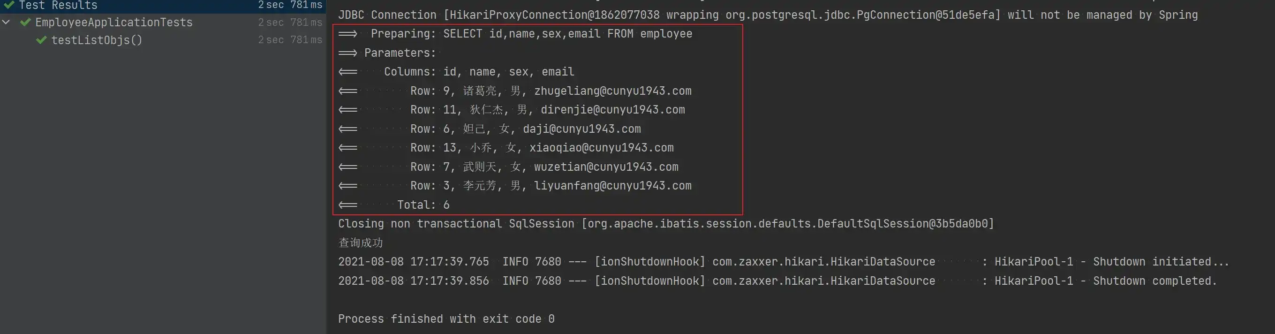This screenshot has width=1275, height=334.
Task: Select the testListObjs() test method
Action: point(163,40)
